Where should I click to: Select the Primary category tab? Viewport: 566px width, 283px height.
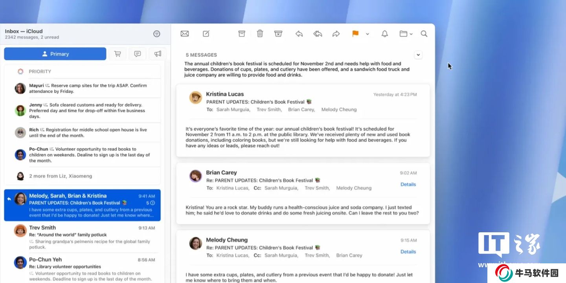(55, 54)
